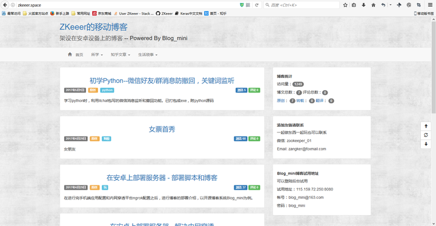
Task: Open the ZKeeer的移动博客 site title
Action: [x=93, y=27]
